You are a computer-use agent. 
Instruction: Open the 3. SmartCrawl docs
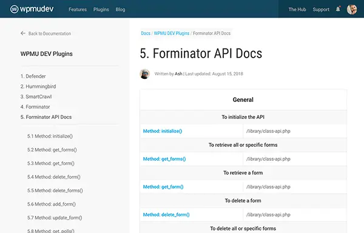(36, 96)
